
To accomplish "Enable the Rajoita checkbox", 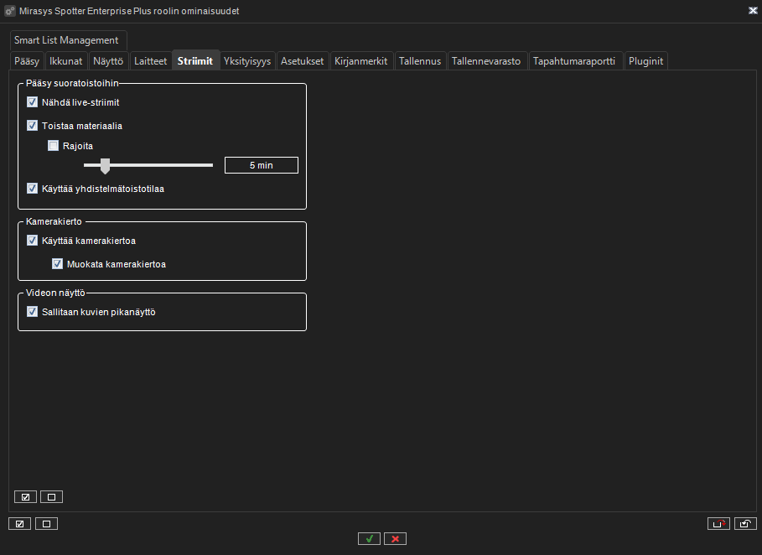I will 54,146.
